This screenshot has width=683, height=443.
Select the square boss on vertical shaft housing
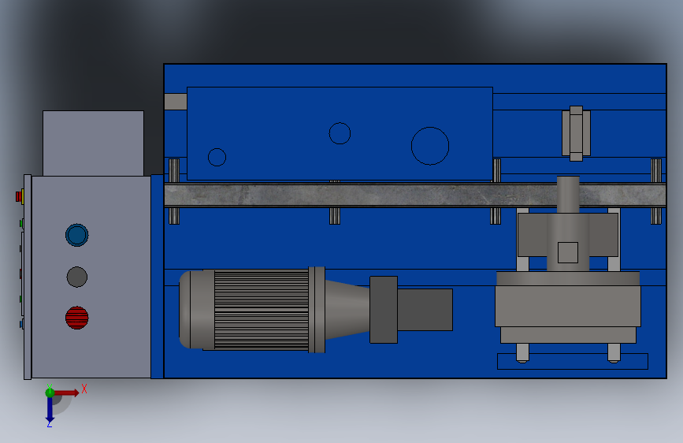pos(568,252)
